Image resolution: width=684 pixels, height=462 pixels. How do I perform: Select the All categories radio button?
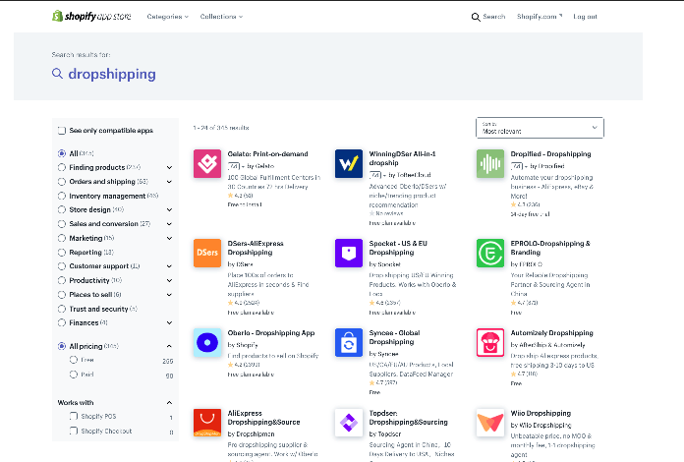(62, 153)
